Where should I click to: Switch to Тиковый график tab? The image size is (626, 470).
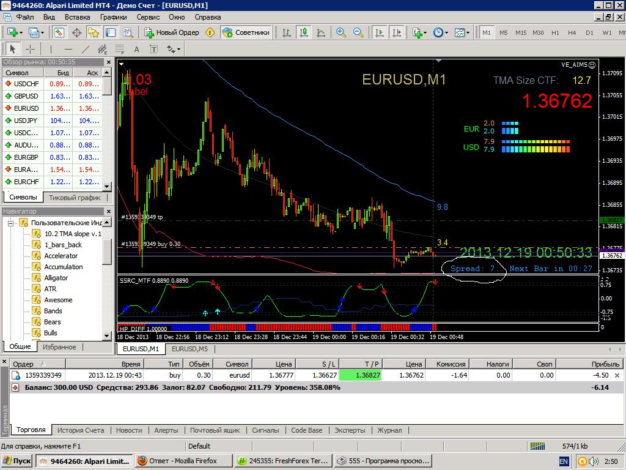75,198
